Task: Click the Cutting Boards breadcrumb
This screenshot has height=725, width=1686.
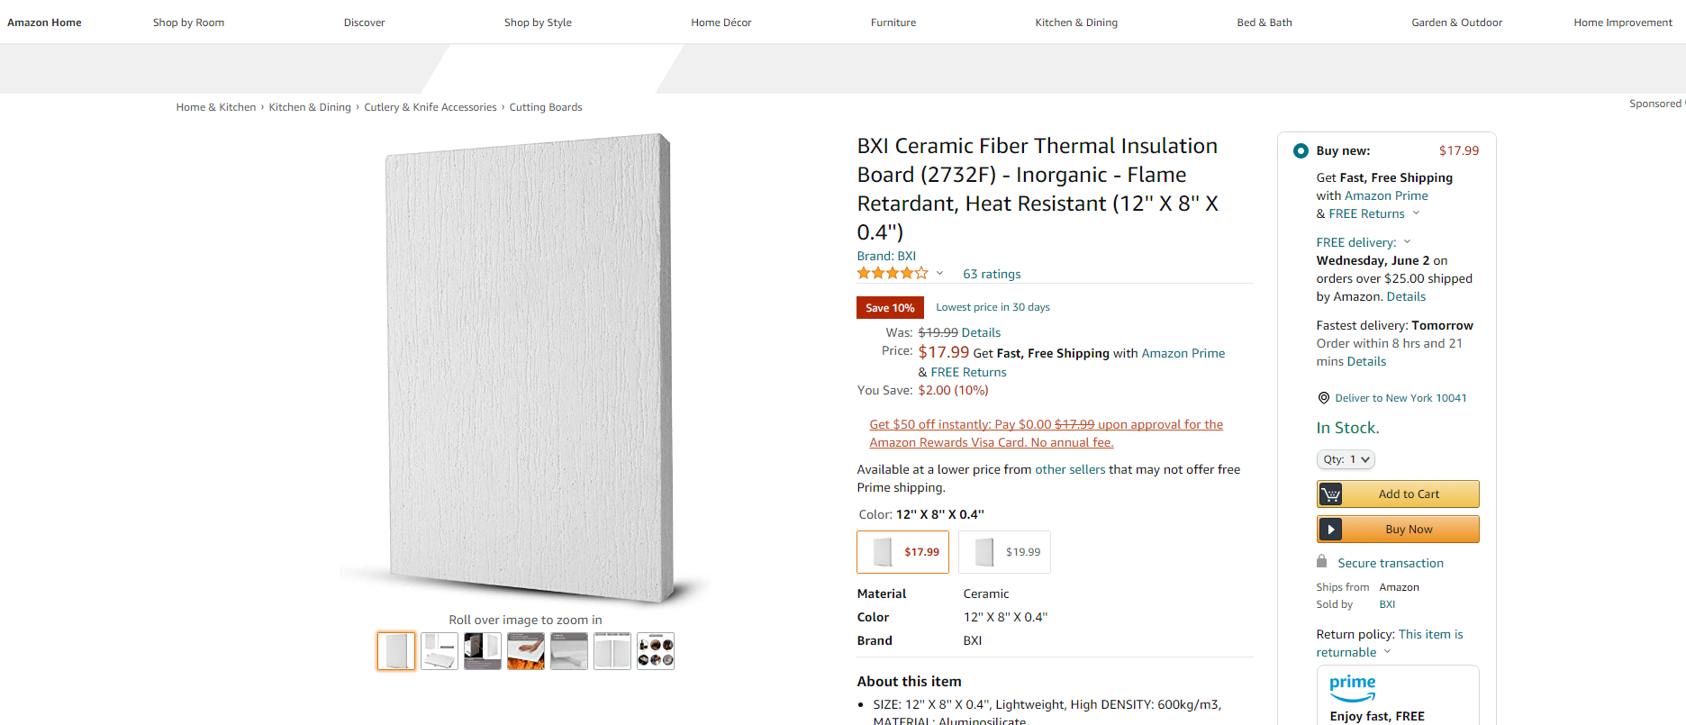Action: (x=545, y=107)
